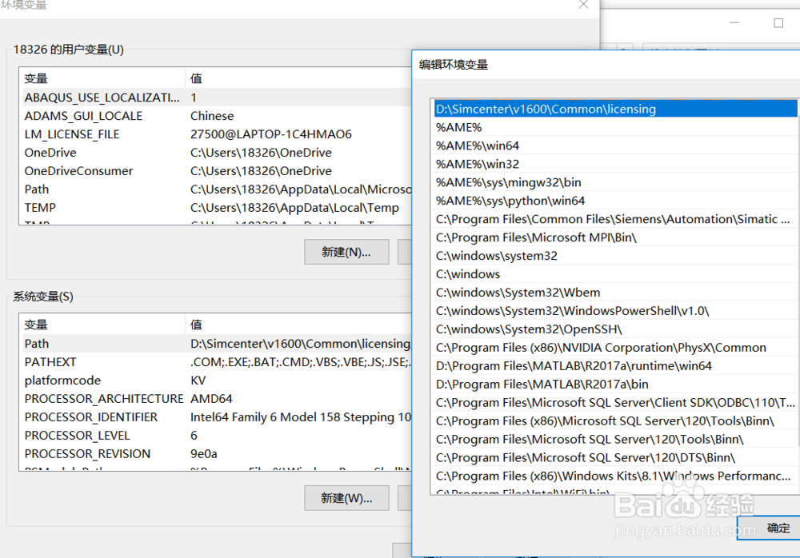Click the 确定 button to confirm edits
The height and width of the screenshot is (558, 800).
pos(778,528)
